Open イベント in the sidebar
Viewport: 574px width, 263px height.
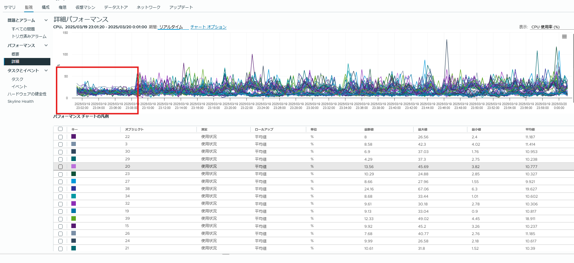[x=19, y=87]
